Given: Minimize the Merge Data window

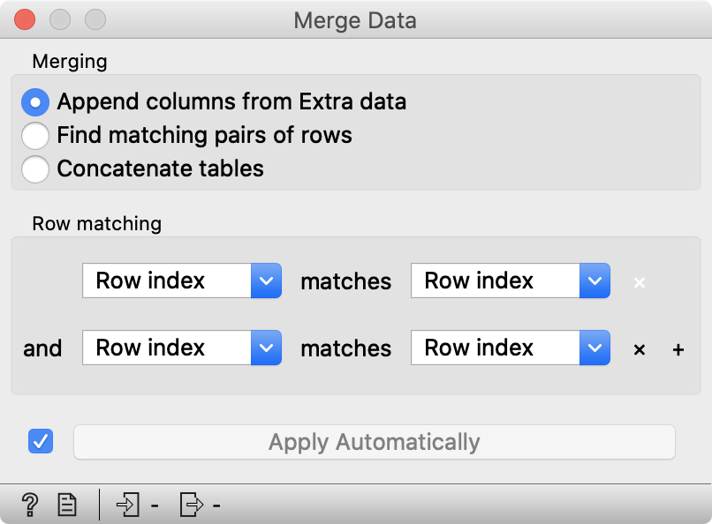Looking at the screenshot, I should point(59,19).
